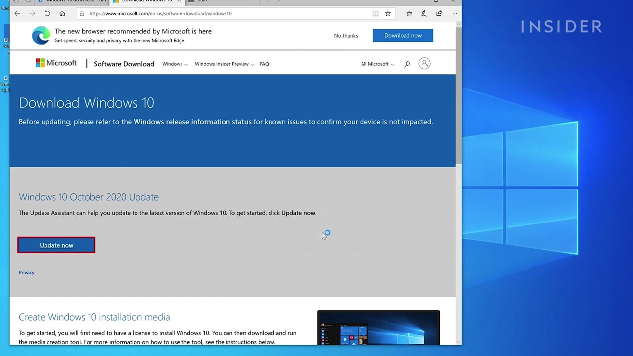Screen dimensions: 633x356
Task: Click the Download Windows 10 page title
Action: click(x=87, y=103)
